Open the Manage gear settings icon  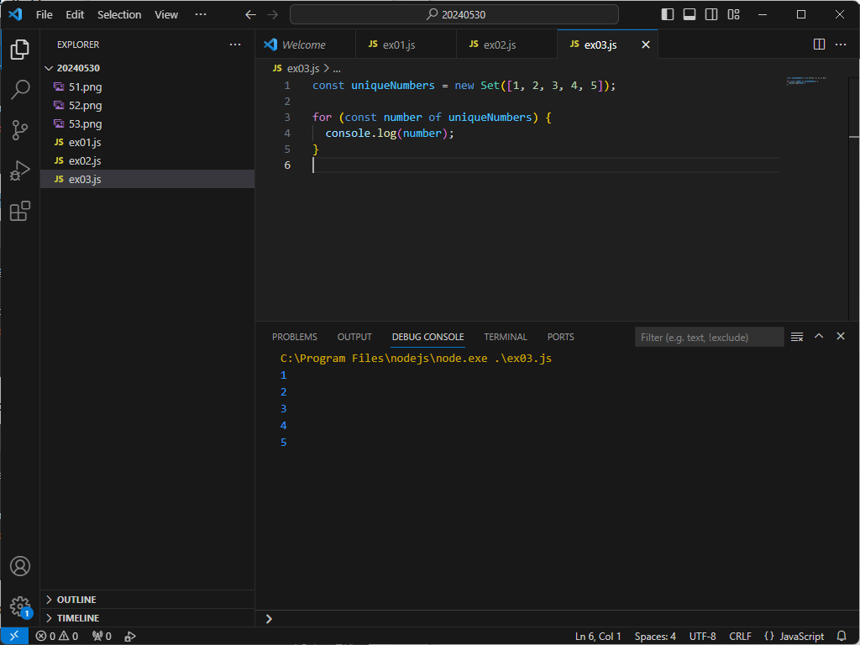tap(20, 606)
